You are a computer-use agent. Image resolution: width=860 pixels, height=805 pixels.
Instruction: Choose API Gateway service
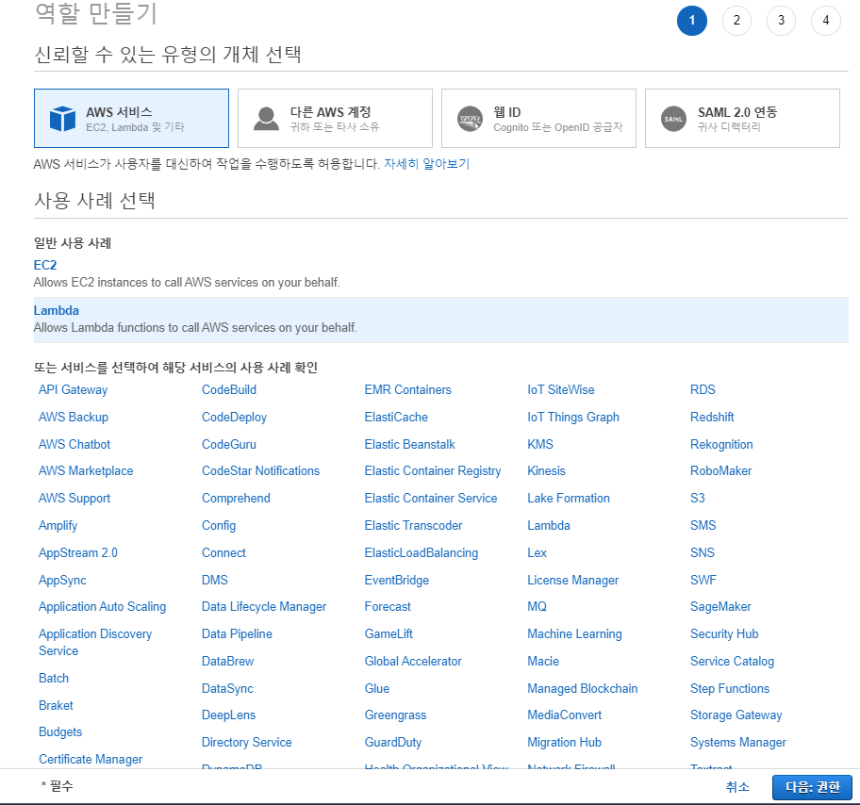click(73, 390)
